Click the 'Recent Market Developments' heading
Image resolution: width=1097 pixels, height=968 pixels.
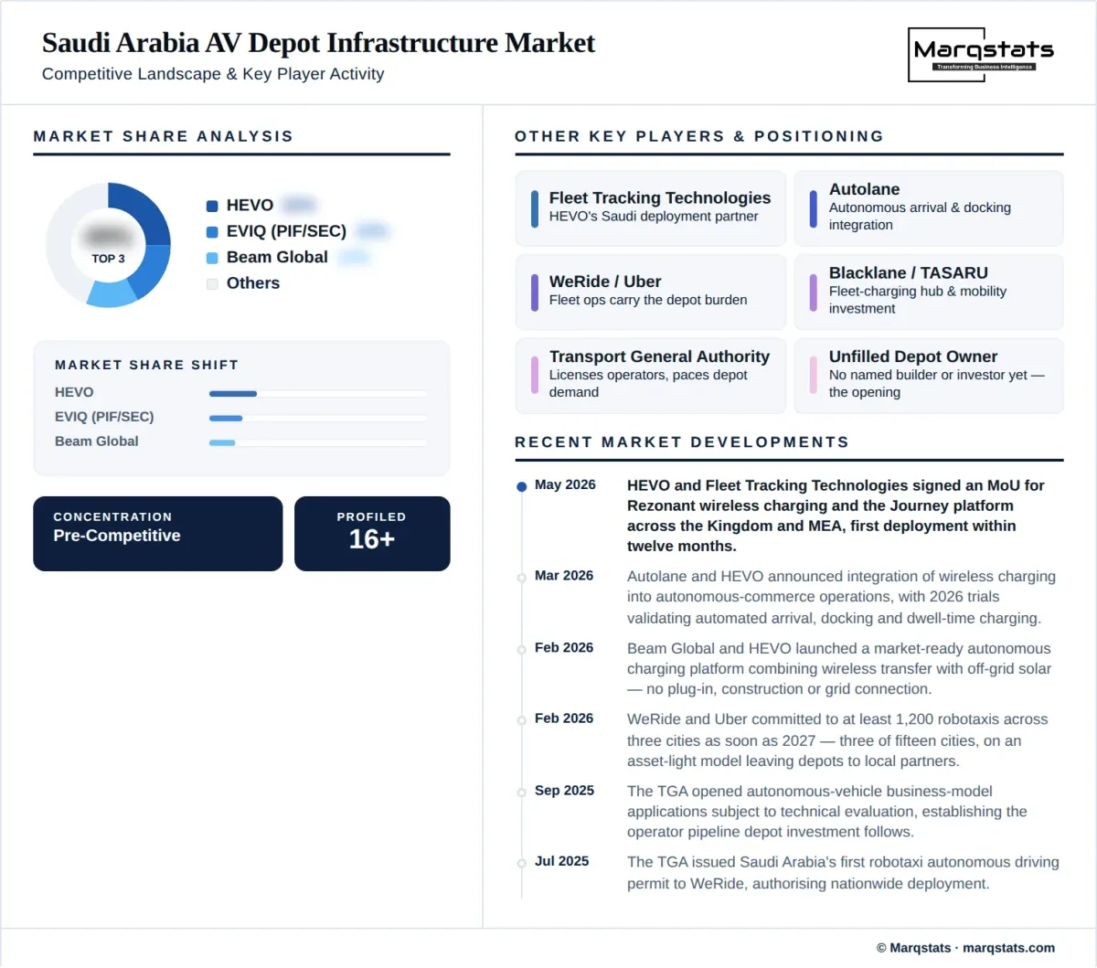(x=682, y=442)
